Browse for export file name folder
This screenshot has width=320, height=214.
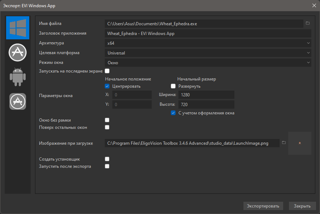(308, 23)
